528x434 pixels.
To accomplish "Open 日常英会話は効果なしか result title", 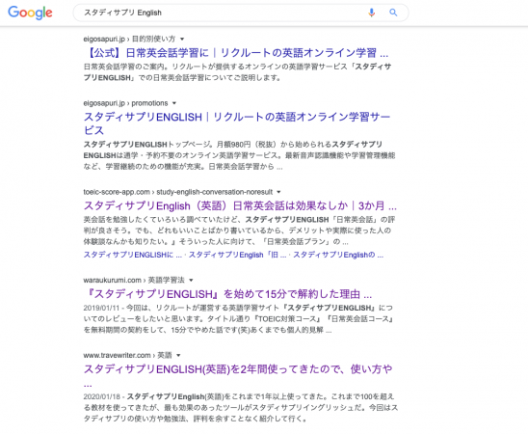I will [240, 205].
